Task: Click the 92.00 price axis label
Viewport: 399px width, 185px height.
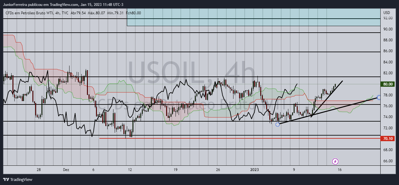Action: [x=388, y=18]
